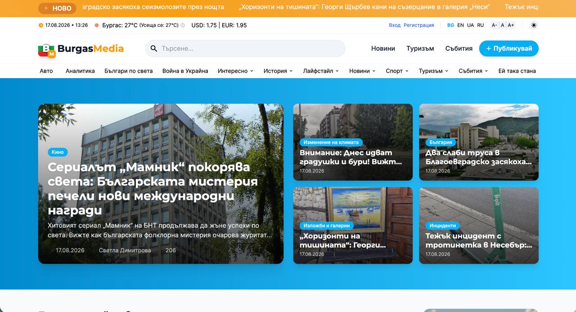Click the Инциденти category tag

coord(443,225)
